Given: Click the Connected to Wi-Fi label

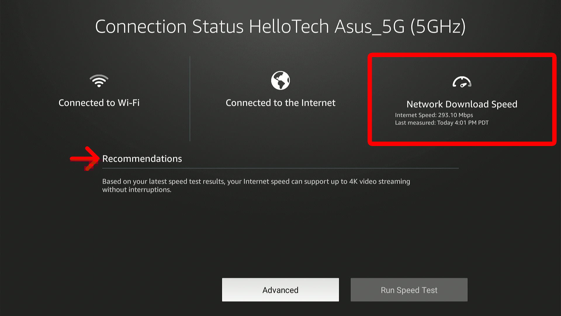Looking at the screenshot, I should [x=99, y=103].
